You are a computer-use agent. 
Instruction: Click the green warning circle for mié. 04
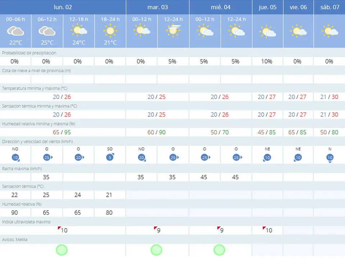(x=219, y=250)
